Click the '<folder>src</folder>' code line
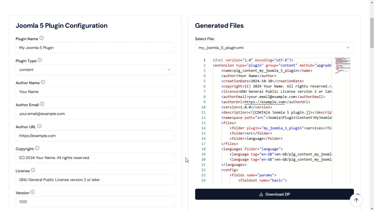 coord(251,133)
